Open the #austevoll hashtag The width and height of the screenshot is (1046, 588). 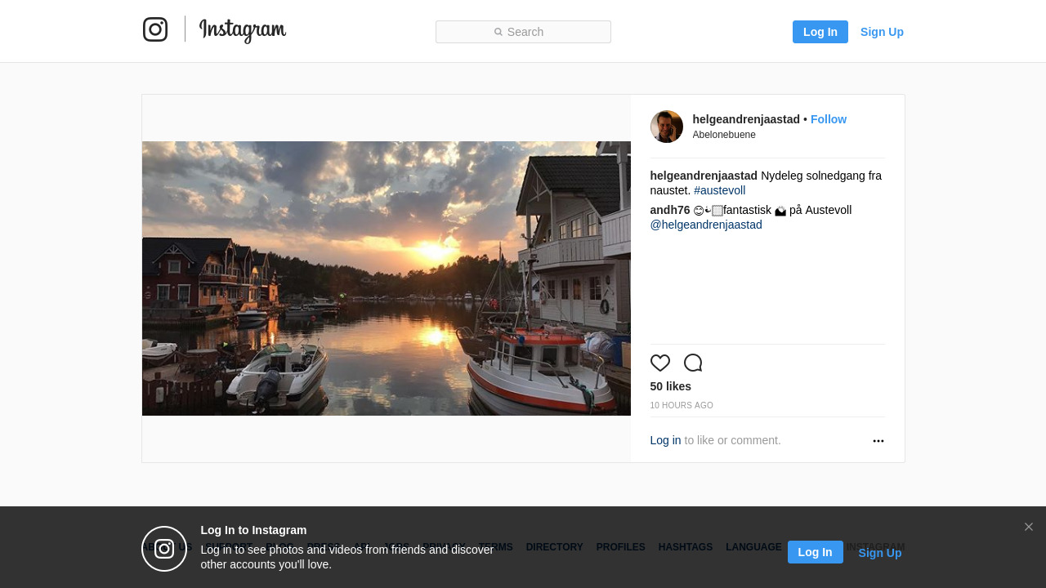720,190
